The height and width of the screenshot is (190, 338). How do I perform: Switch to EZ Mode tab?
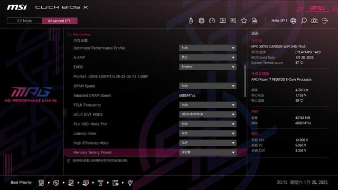tap(25, 21)
